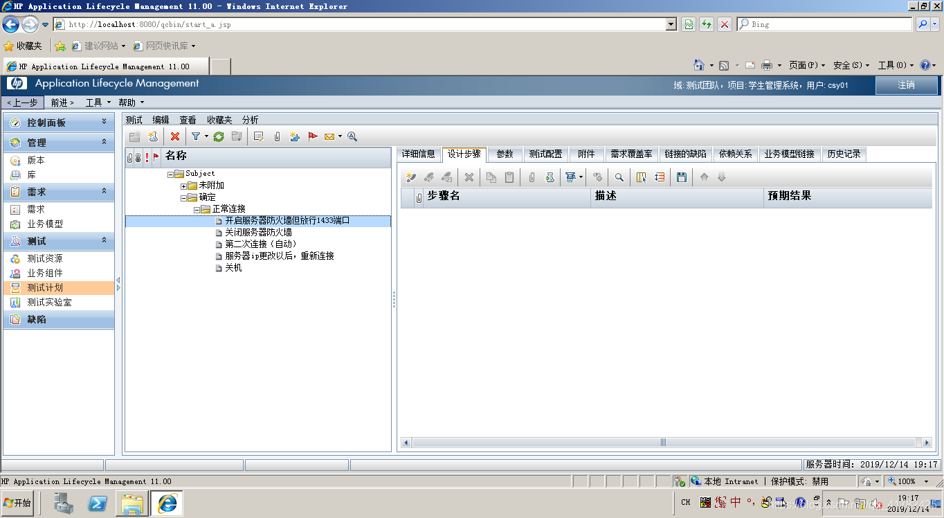944x518 pixels.
Task: Click the filter funnel icon
Action: tap(196, 136)
